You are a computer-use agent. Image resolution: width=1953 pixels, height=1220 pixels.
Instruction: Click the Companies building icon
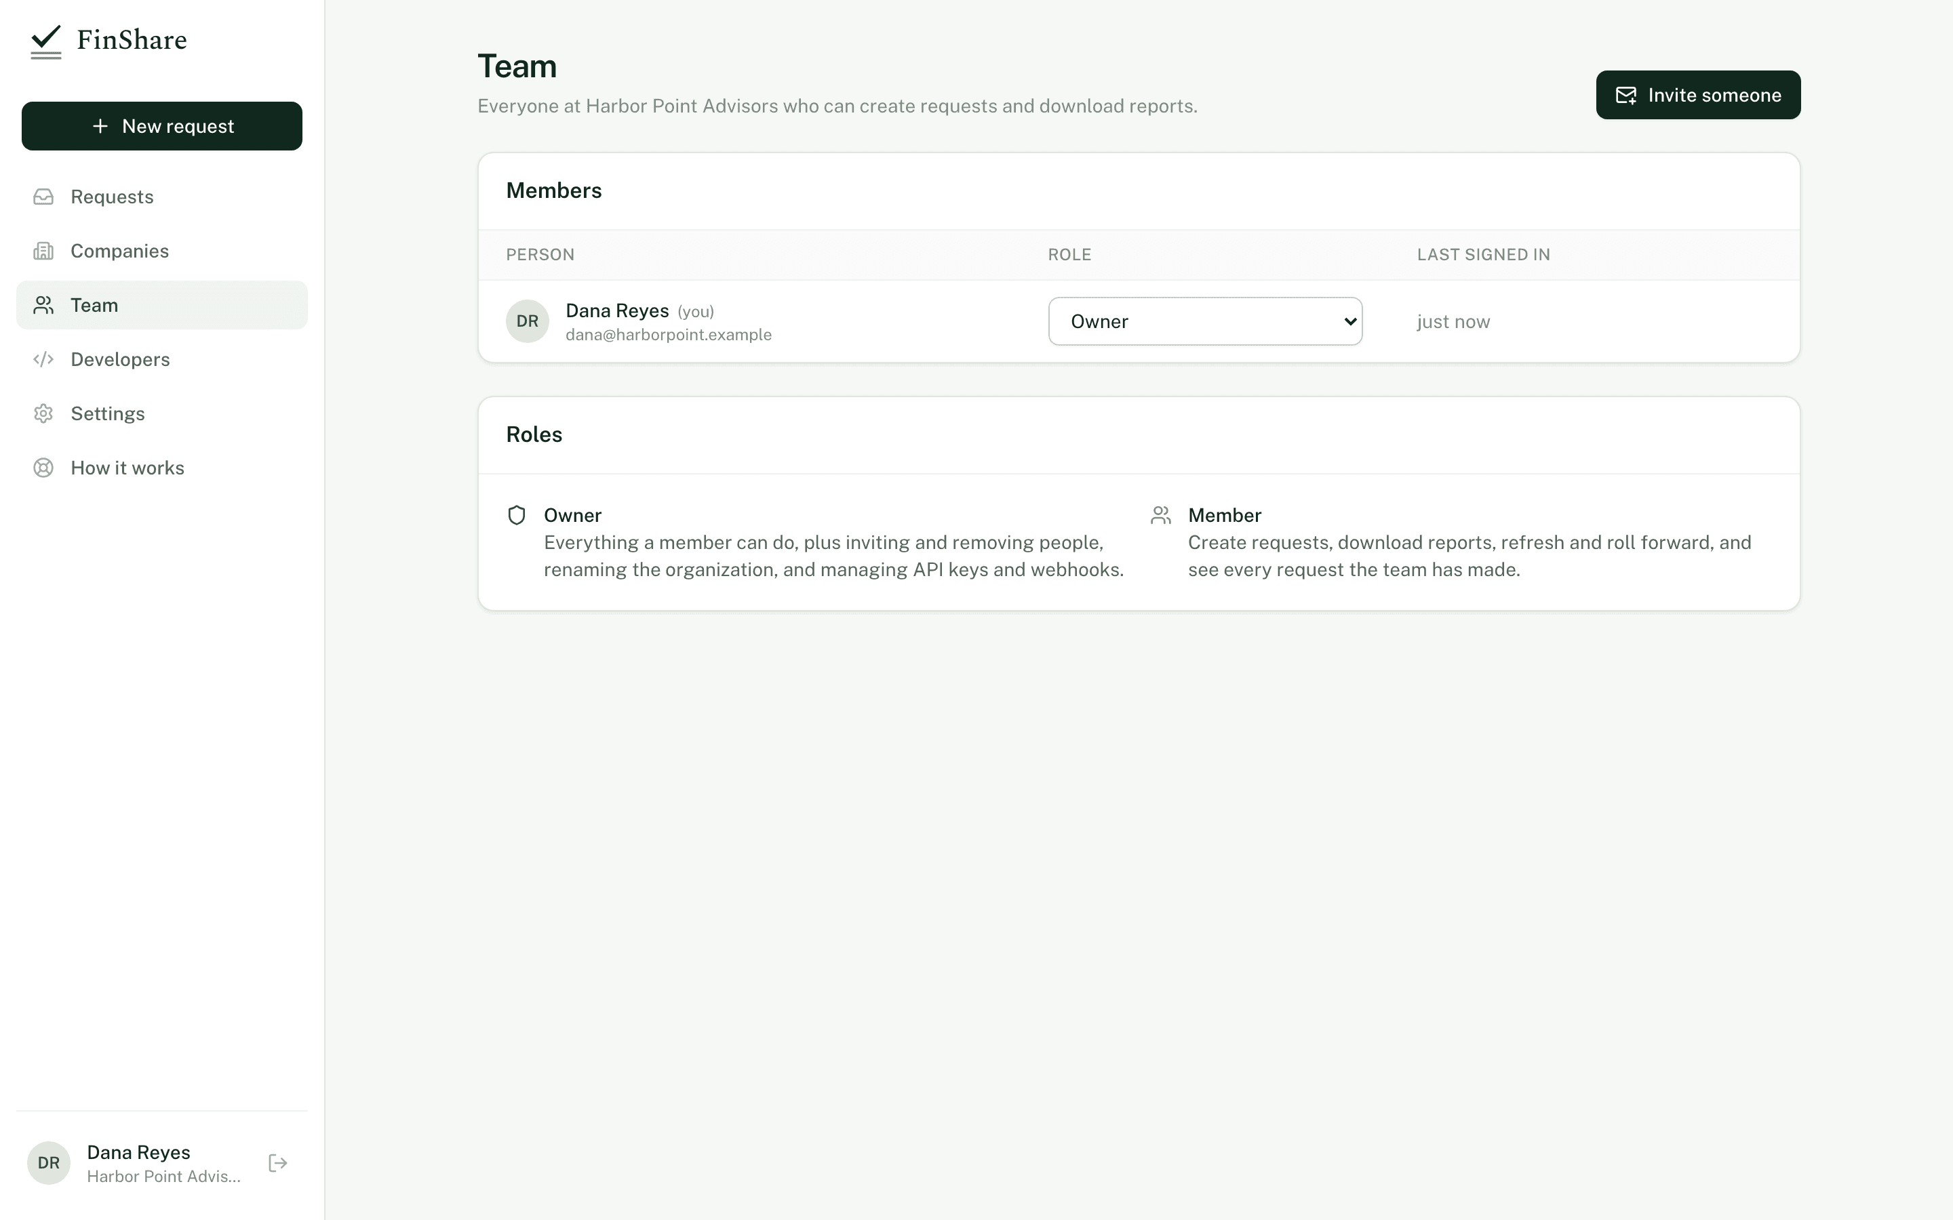[43, 251]
